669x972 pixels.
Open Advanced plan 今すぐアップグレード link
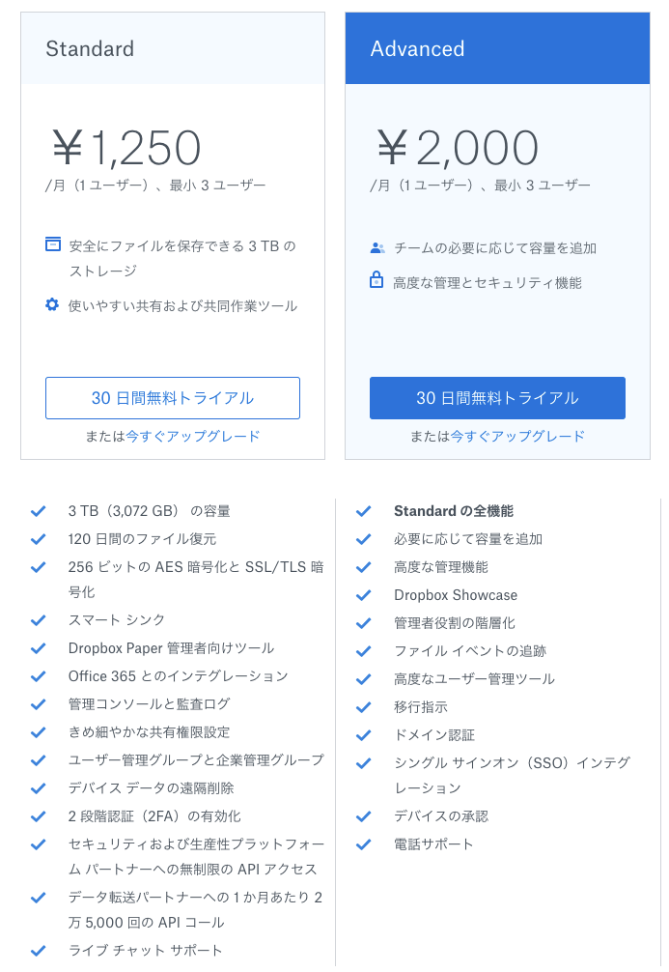point(517,437)
